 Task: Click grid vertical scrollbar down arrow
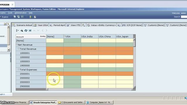134,87
